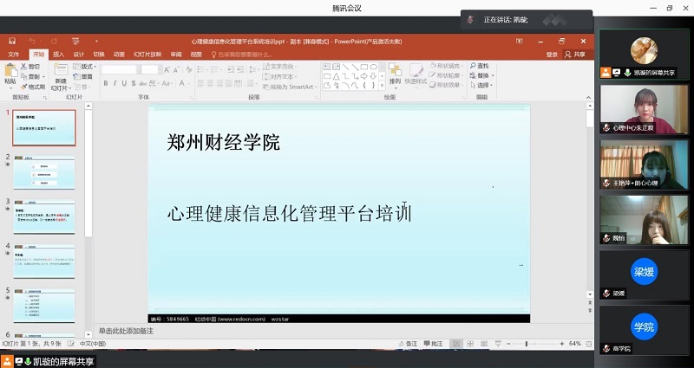Click font color A button
The image size is (694, 368).
click(x=182, y=83)
